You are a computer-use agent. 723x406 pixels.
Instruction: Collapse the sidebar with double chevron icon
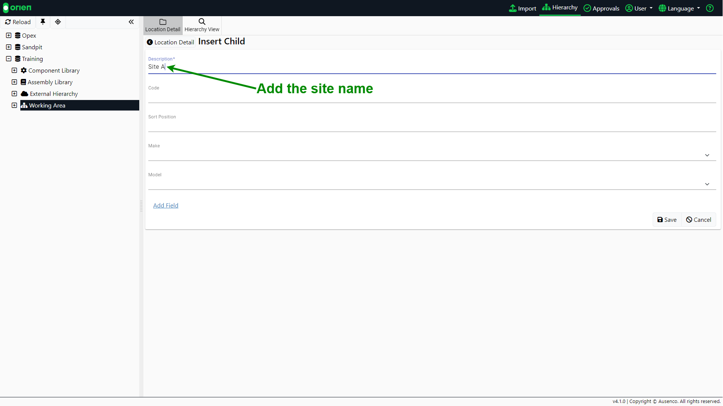tap(131, 22)
